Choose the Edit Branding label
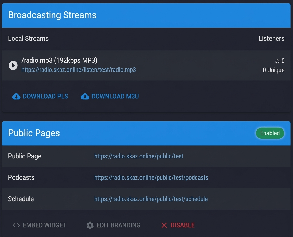The width and height of the screenshot is (293, 237). (x=119, y=225)
